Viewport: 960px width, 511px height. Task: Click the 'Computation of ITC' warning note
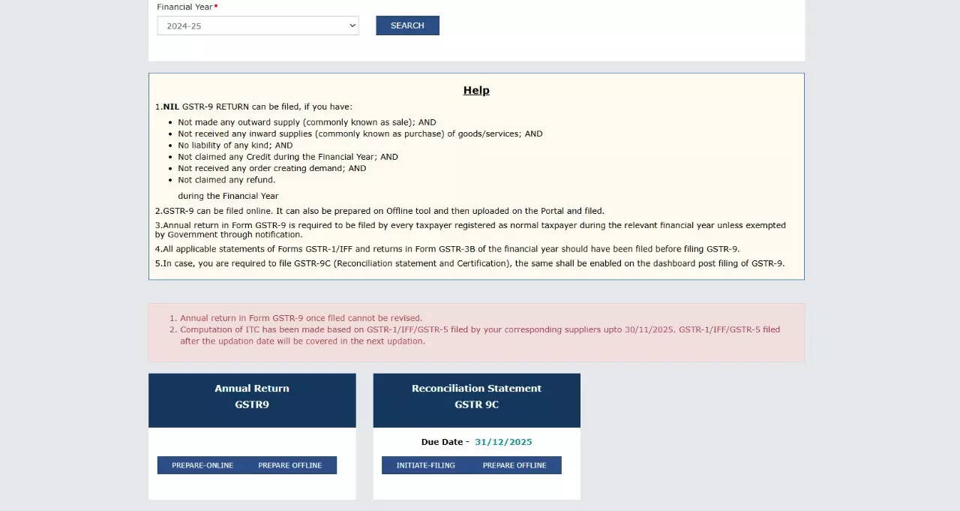click(479, 335)
